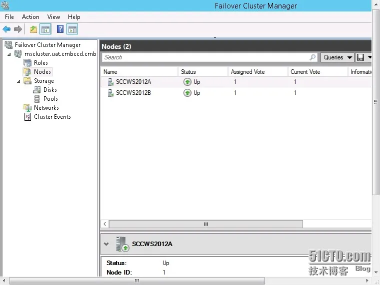Click the SCCWS2012B server row icon
Screen dimensions: 380x285
(x=111, y=93)
